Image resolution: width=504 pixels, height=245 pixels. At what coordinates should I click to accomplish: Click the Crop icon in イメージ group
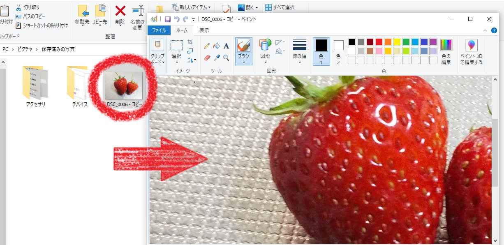[190, 42]
